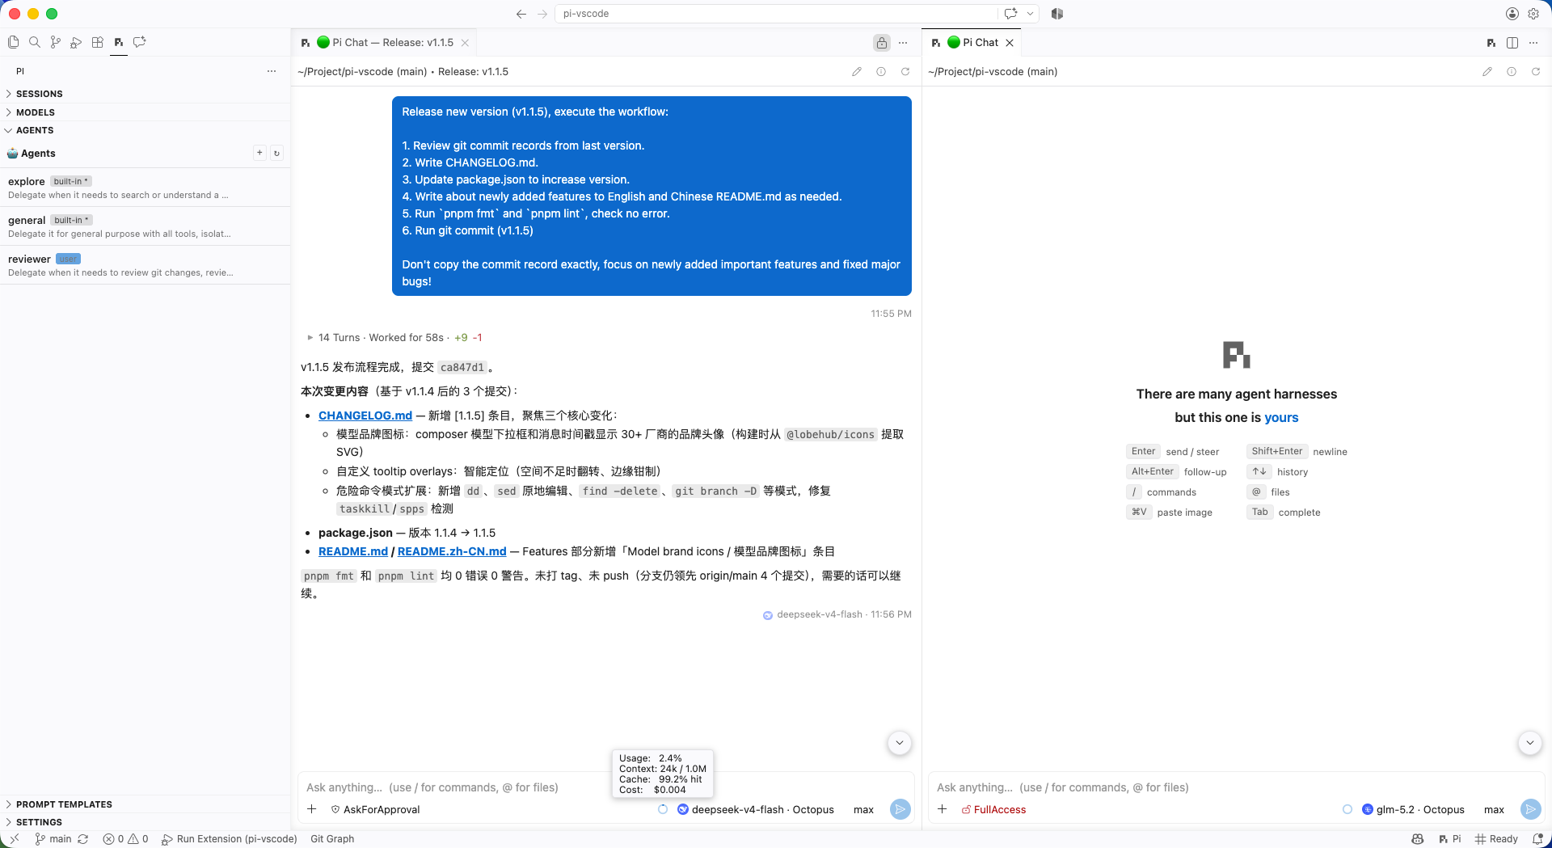Viewport: 1552px width, 848px height.
Task: Switch to Pi Chat — Release: v1.1.5 tab
Action: click(385, 43)
